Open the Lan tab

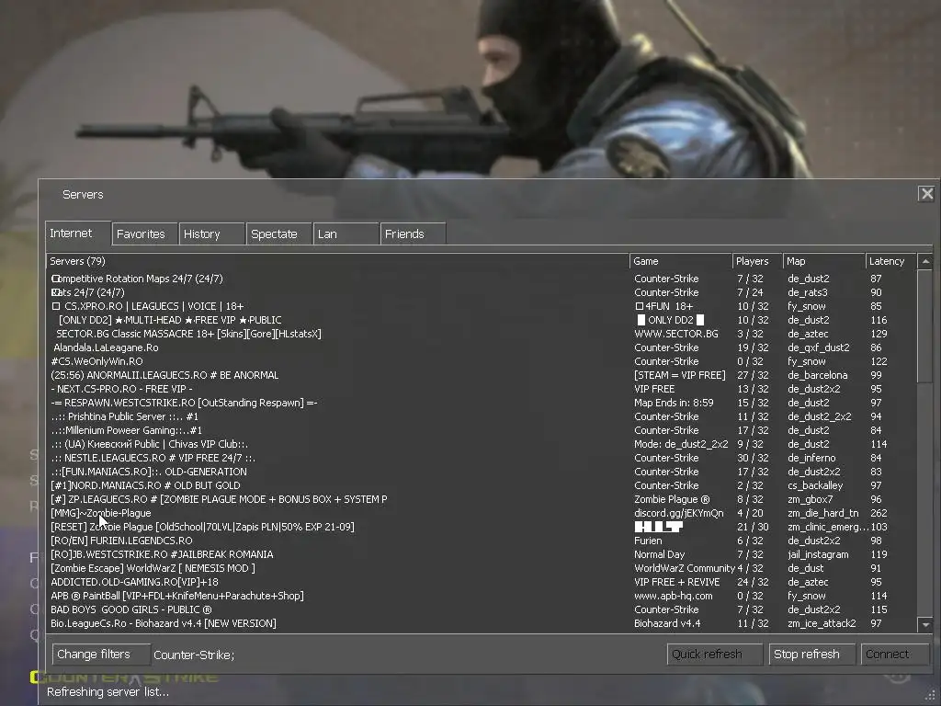click(346, 234)
